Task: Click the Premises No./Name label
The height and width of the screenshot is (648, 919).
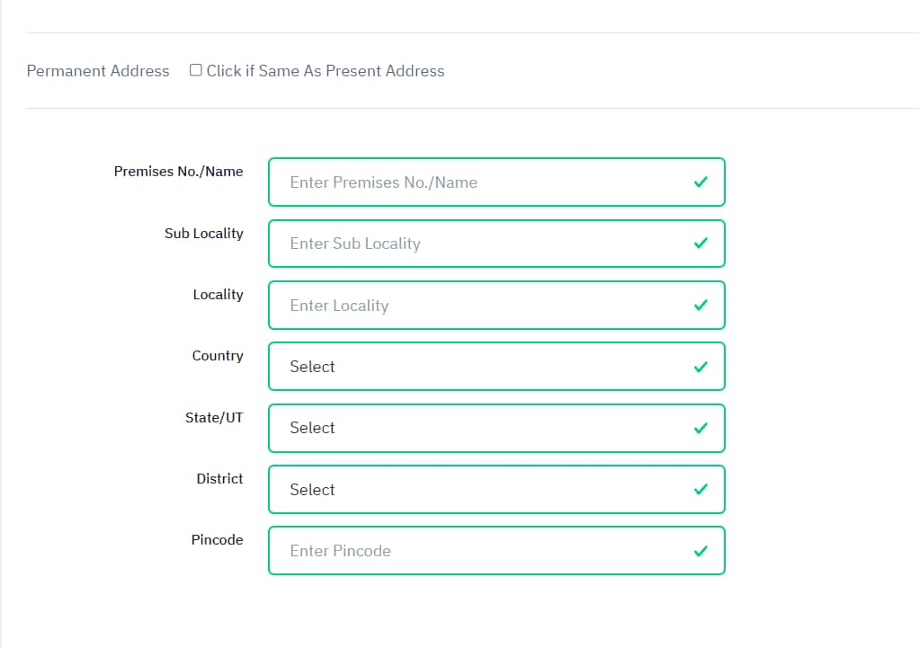Action: click(x=178, y=171)
